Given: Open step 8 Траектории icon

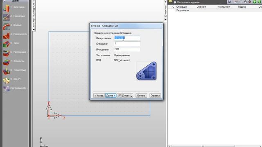Looking at the screenshot, I should [x=7, y=71].
